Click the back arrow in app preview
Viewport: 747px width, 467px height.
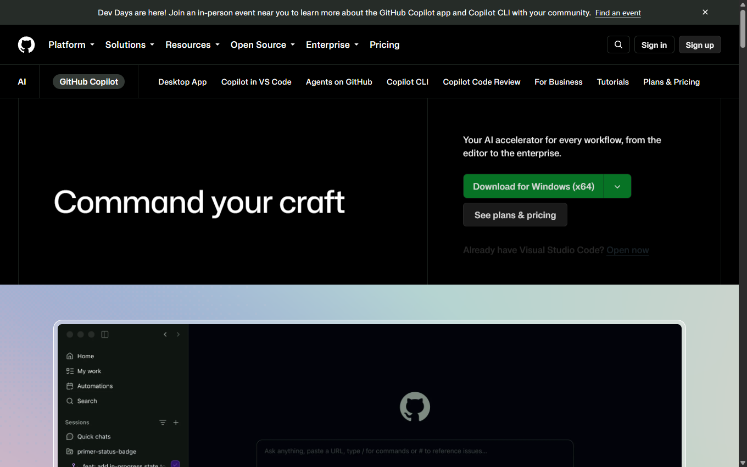pos(165,335)
